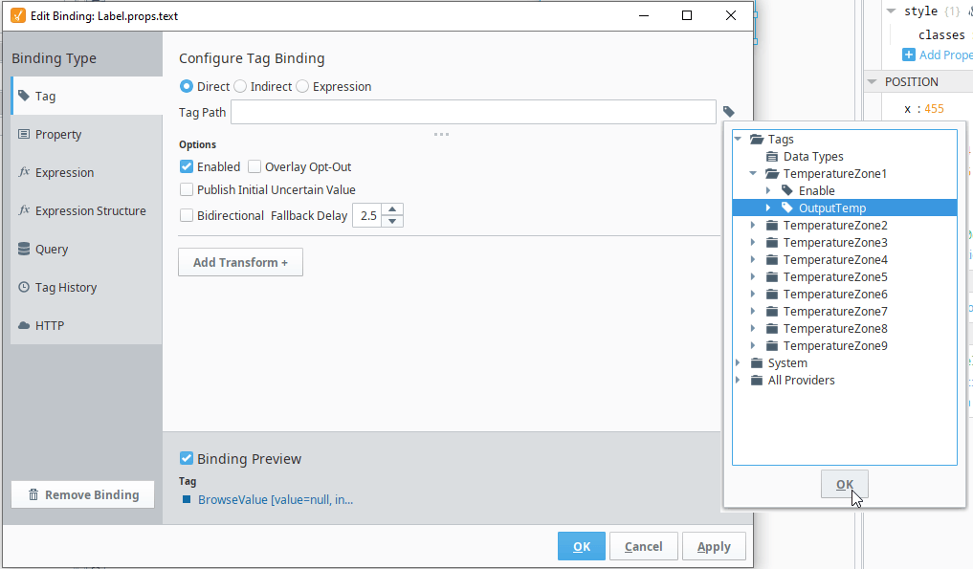973x569 pixels.
Task: Click the HTTP cloud icon
Action: click(x=24, y=325)
